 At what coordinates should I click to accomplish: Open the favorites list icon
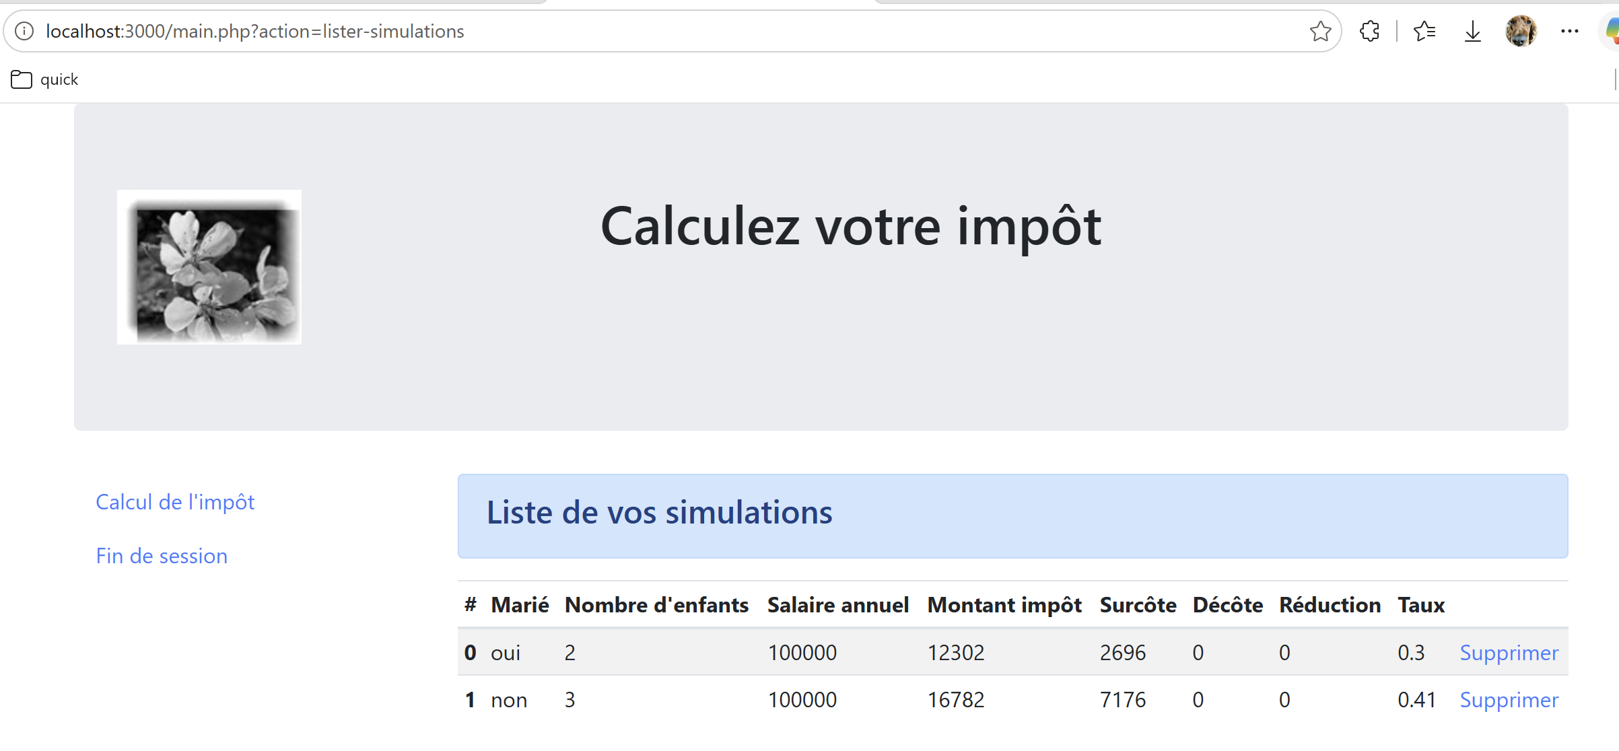click(x=1424, y=31)
